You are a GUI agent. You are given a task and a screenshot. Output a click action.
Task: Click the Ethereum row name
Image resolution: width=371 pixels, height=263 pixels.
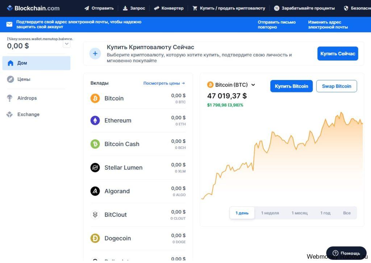pyautogui.click(x=118, y=120)
